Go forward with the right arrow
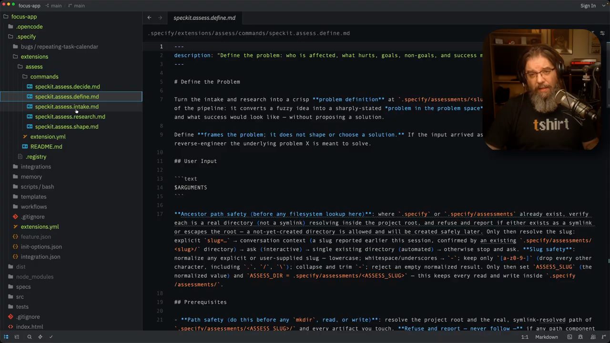 160,18
